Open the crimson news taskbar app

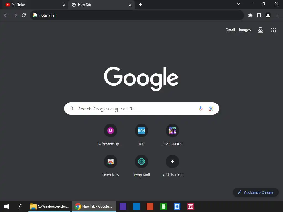point(191,206)
